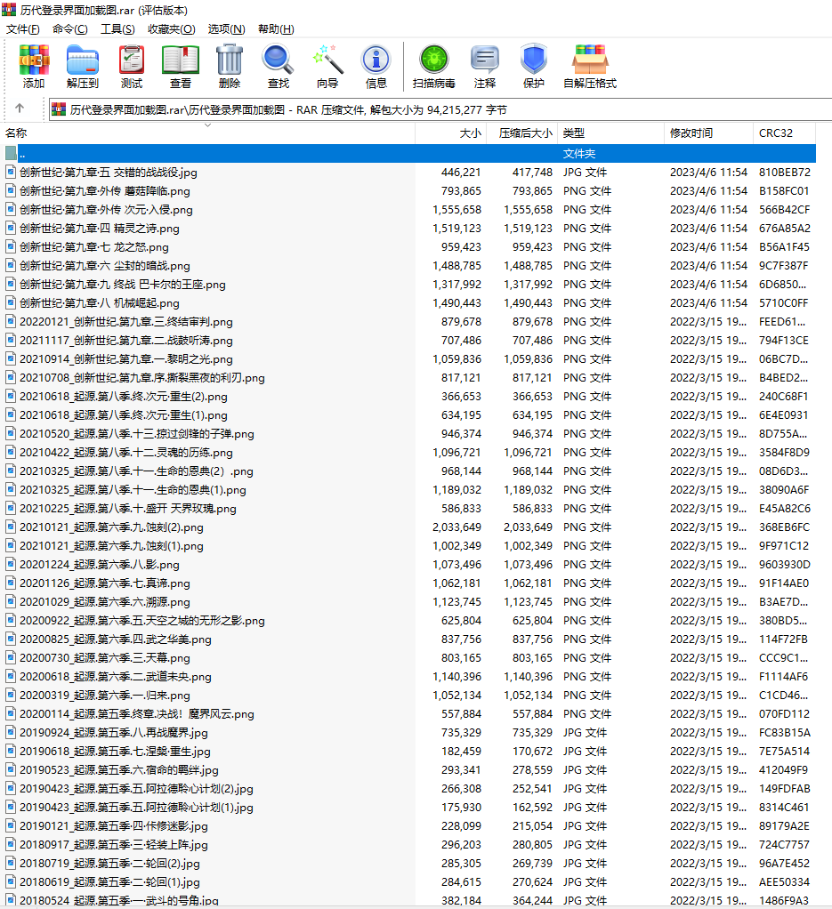Select file 创新世纪·第九章·九 终战 巴卡尔的王座.png
The height and width of the screenshot is (909, 832).
[122, 284]
